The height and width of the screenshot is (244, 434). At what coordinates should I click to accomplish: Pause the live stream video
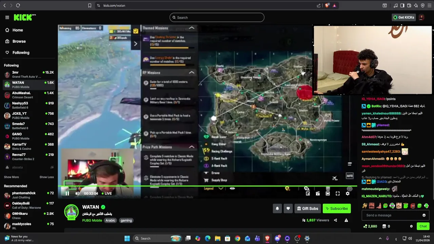click(x=67, y=194)
